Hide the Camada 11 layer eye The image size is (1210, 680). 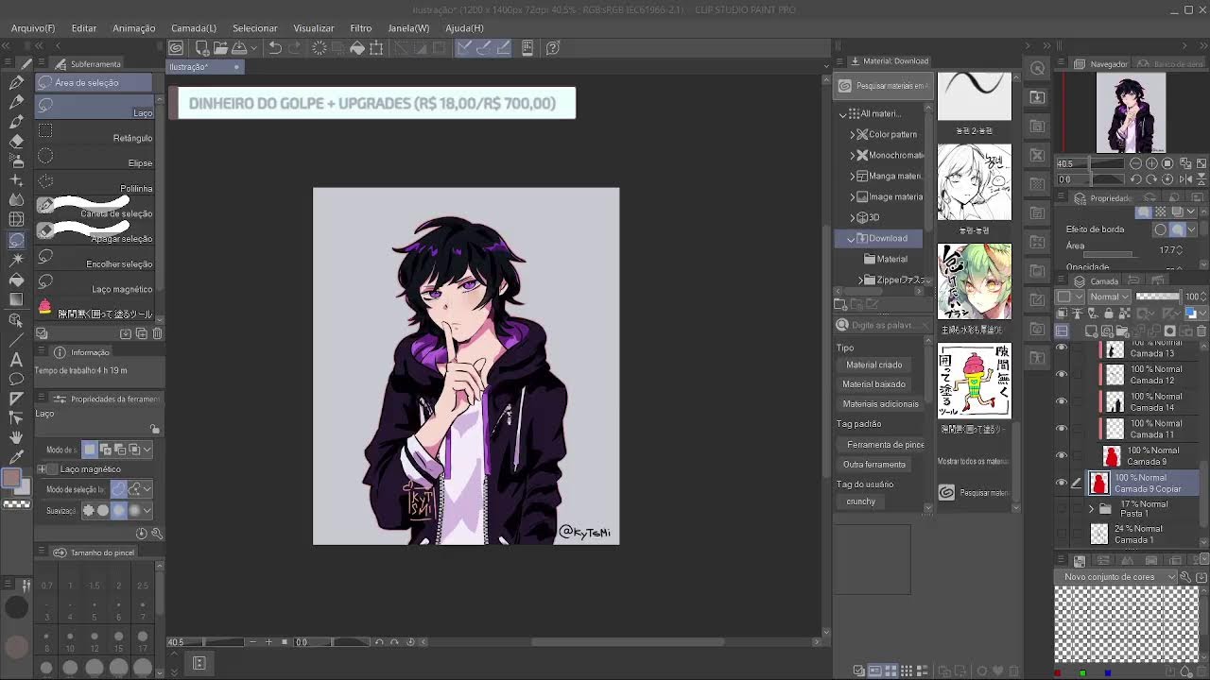1062,429
